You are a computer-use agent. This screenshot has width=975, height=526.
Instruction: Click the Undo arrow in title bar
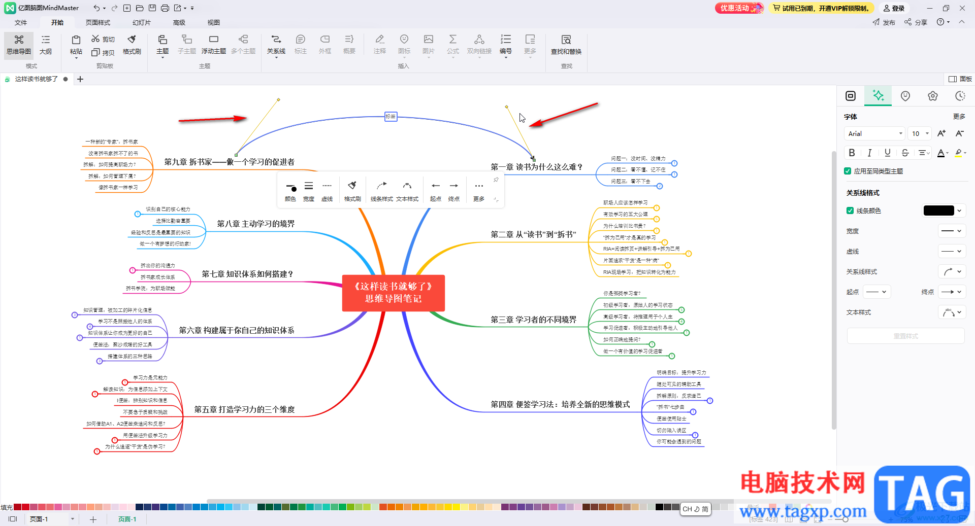pos(96,8)
